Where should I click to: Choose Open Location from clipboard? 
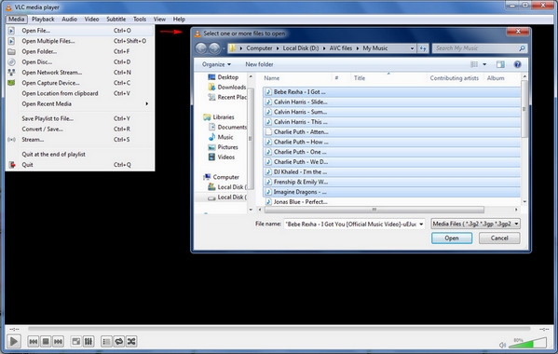(80, 93)
